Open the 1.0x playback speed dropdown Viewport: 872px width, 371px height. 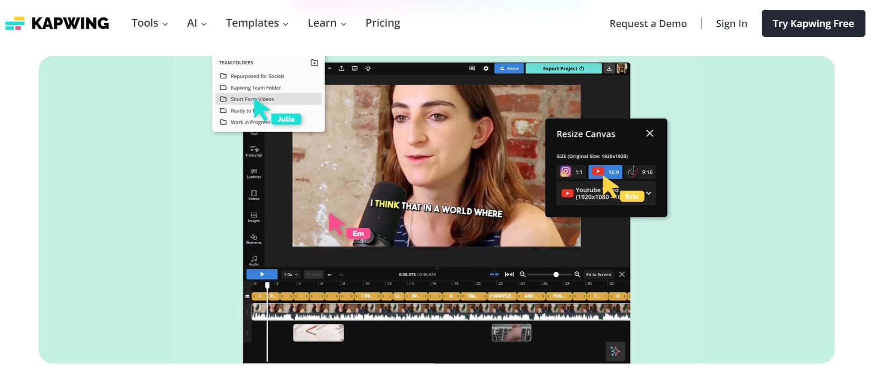pos(291,274)
